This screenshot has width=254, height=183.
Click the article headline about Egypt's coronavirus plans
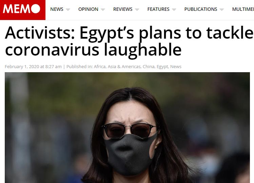(x=129, y=41)
